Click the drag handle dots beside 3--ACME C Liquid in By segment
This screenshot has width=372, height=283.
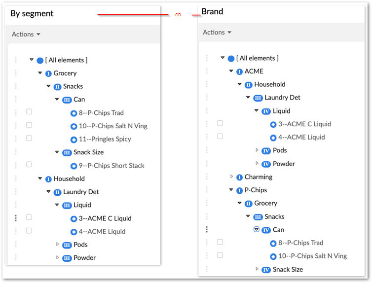(x=16, y=218)
